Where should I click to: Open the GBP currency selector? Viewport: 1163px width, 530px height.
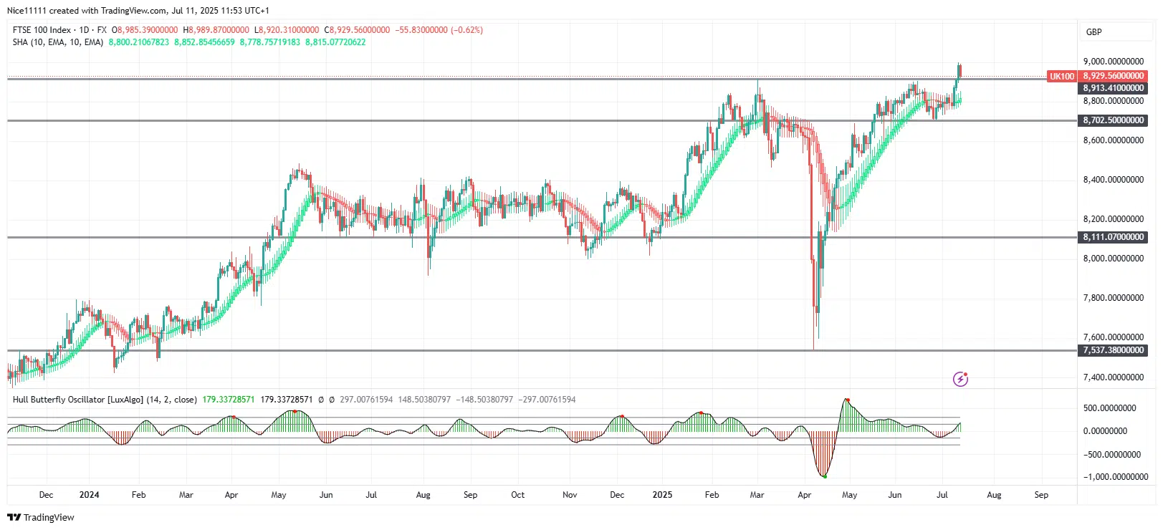(x=1093, y=32)
